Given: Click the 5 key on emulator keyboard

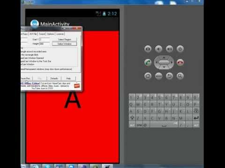Looking at the screenshot, I should tap(160, 97).
